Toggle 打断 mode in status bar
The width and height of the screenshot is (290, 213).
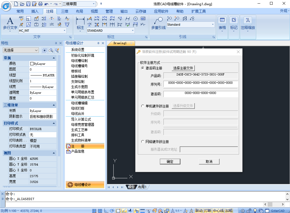208,211
